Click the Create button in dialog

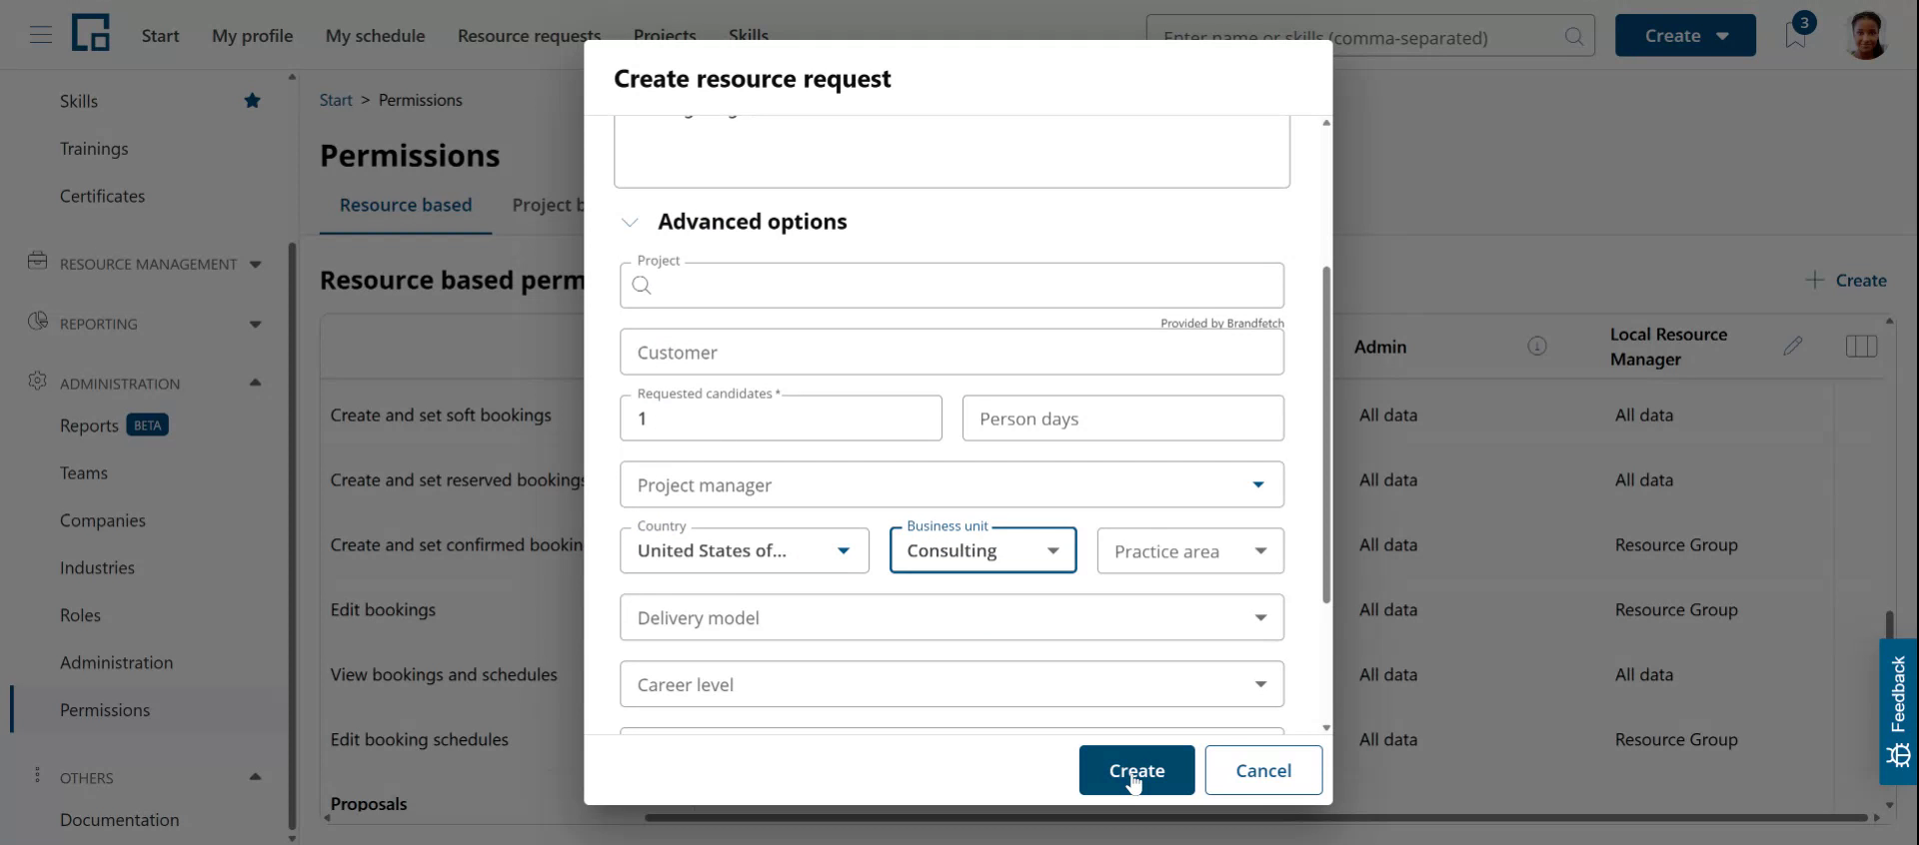[1136, 770]
